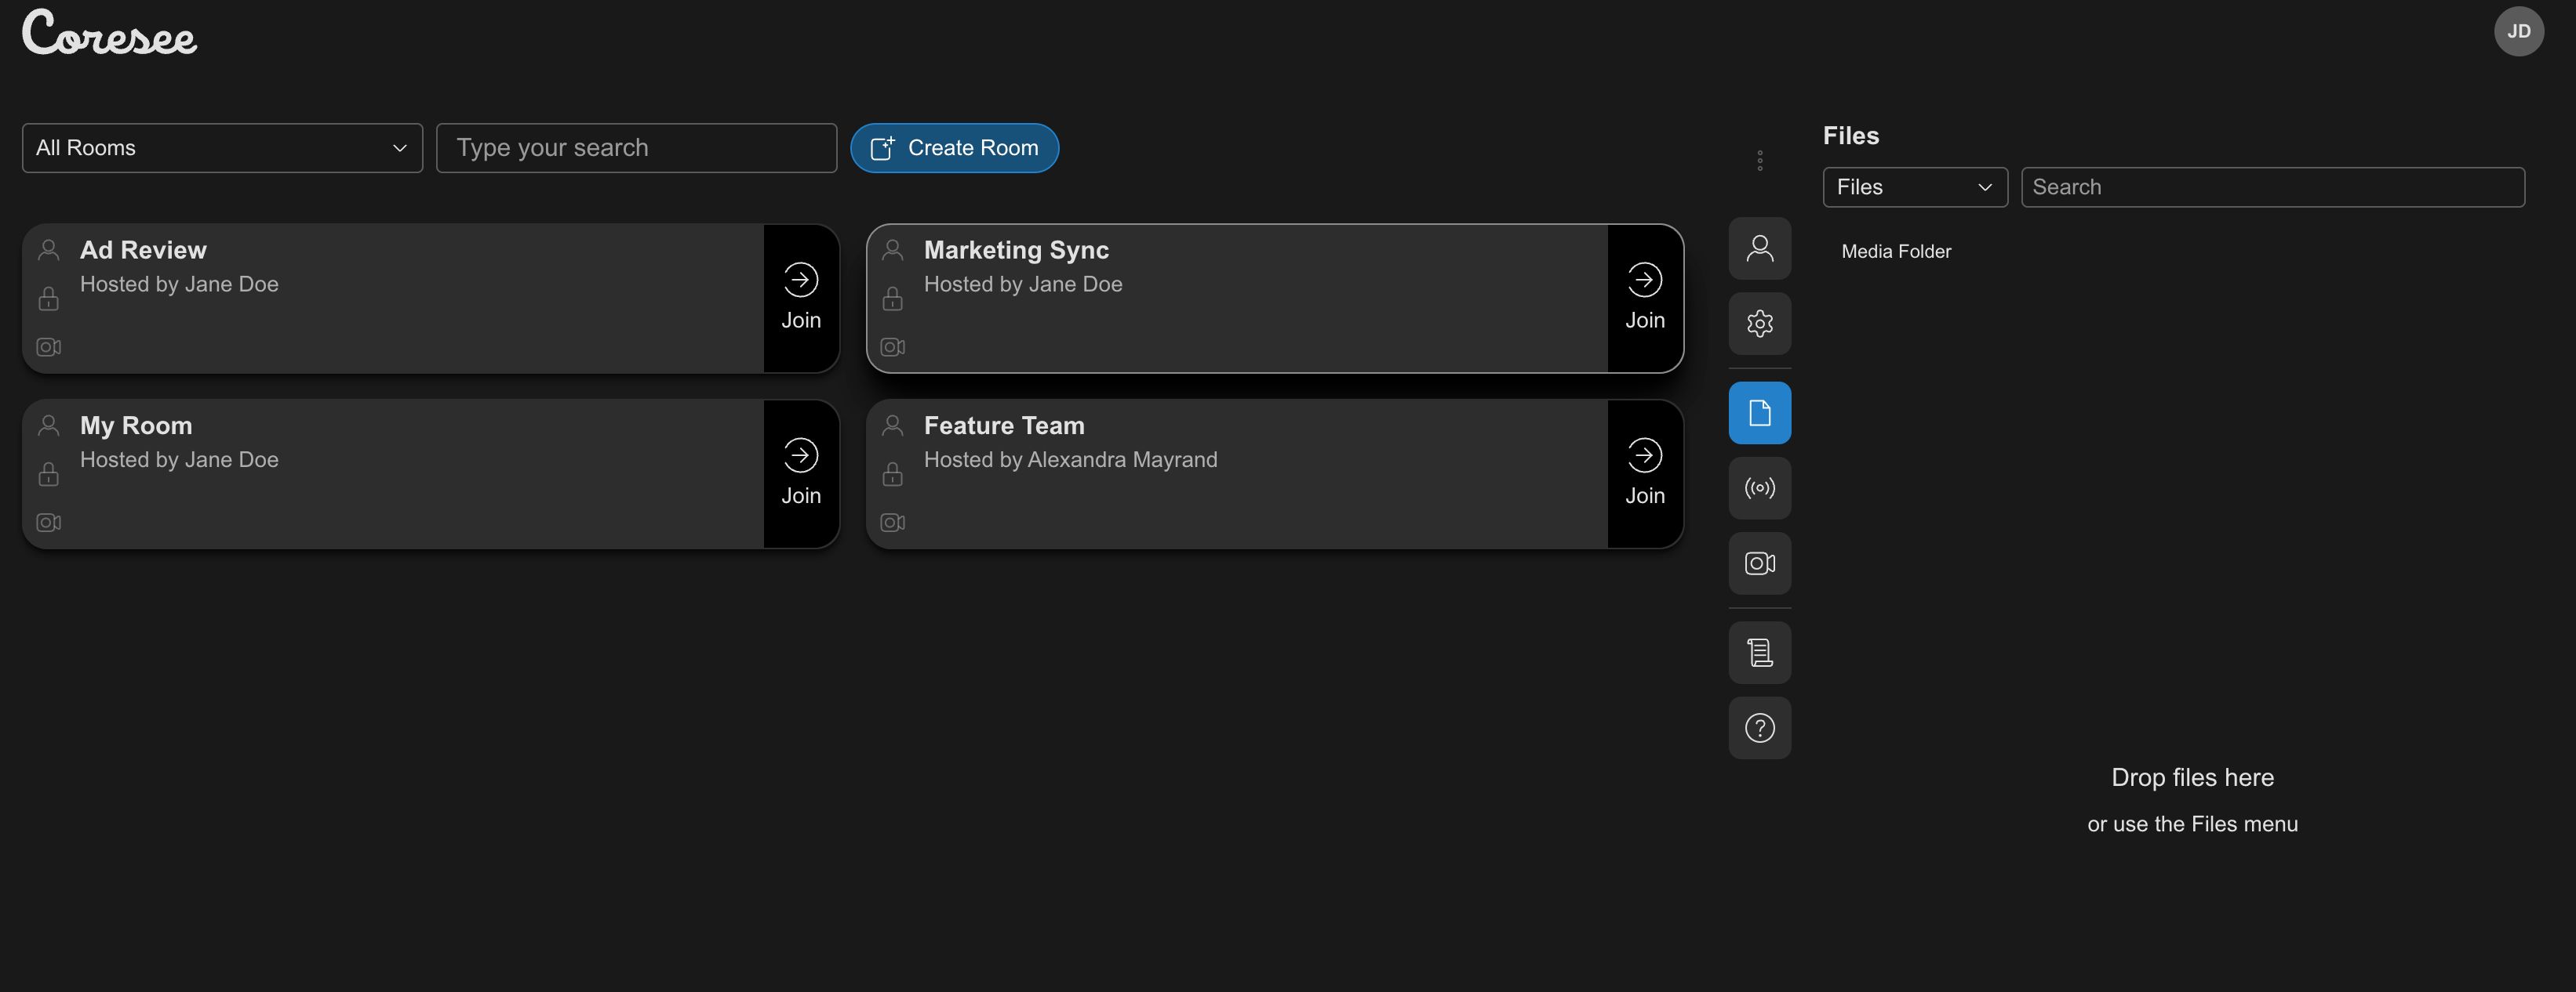Open the Settings gear sidebar icon
Viewport: 2576px width, 992px height.
[1759, 323]
